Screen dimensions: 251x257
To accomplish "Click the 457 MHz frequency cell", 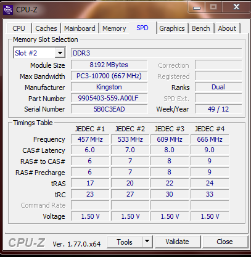I will coord(90,139).
